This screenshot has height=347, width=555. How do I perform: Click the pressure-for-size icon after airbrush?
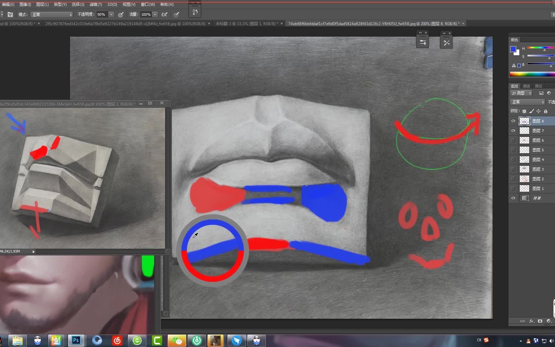pos(176,14)
